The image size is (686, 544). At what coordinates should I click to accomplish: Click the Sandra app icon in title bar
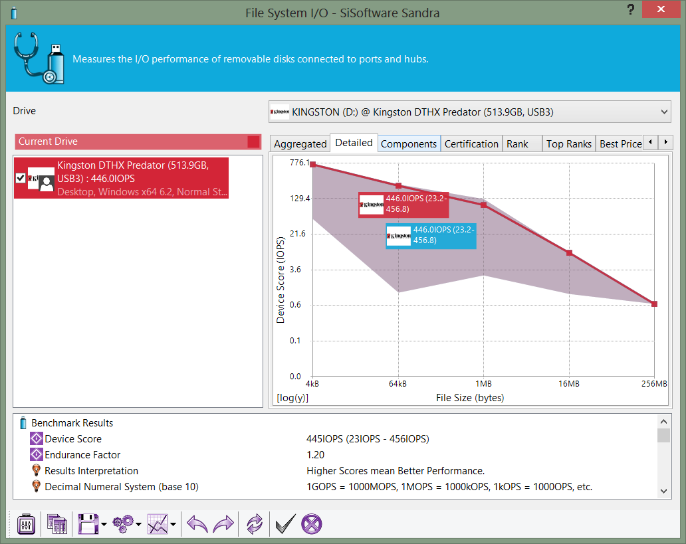click(x=14, y=13)
